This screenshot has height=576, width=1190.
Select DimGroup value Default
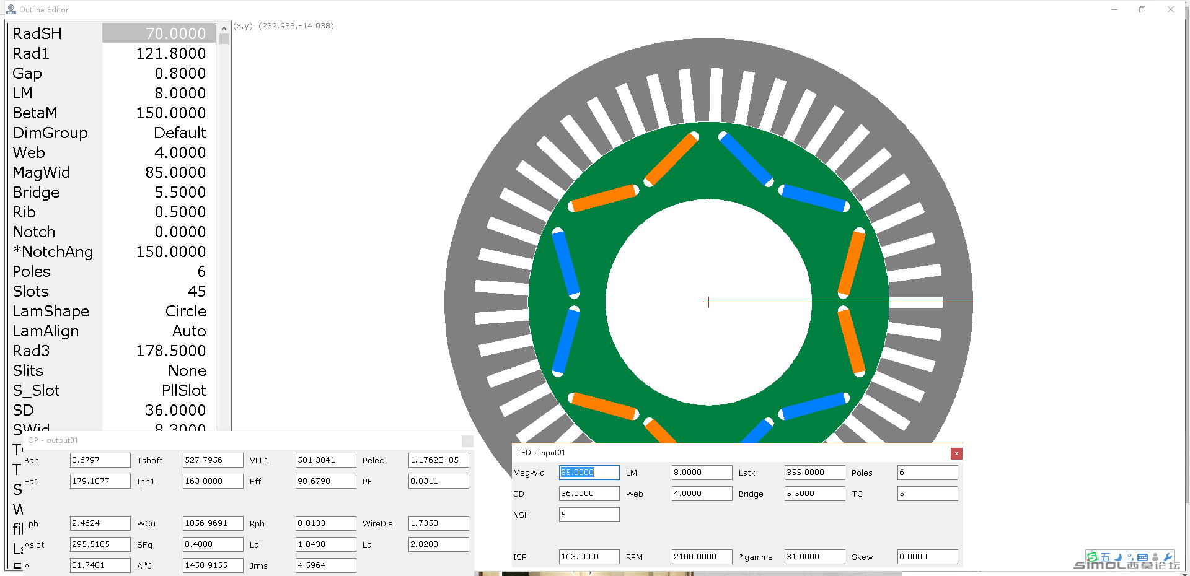pos(159,133)
